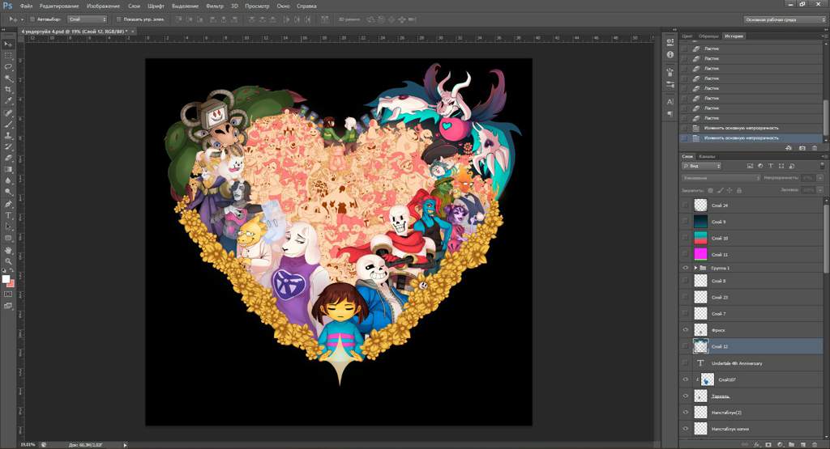The width and height of the screenshot is (830, 449).
Task: Select the Quick Selection tool
Action: click(x=8, y=78)
